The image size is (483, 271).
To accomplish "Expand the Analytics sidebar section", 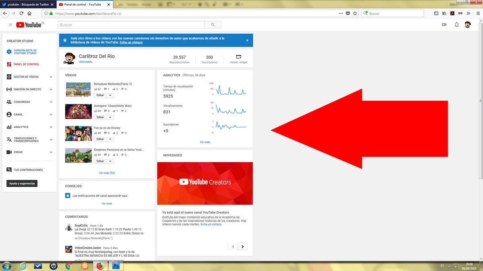I will (x=51, y=127).
